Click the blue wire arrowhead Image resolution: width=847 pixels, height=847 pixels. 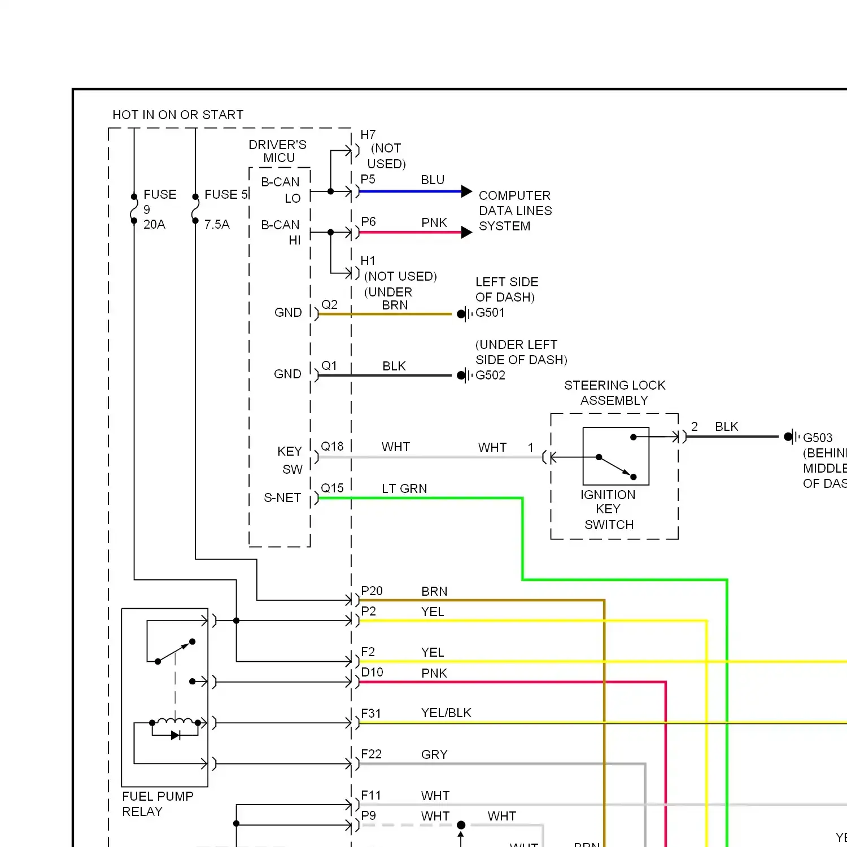click(466, 191)
